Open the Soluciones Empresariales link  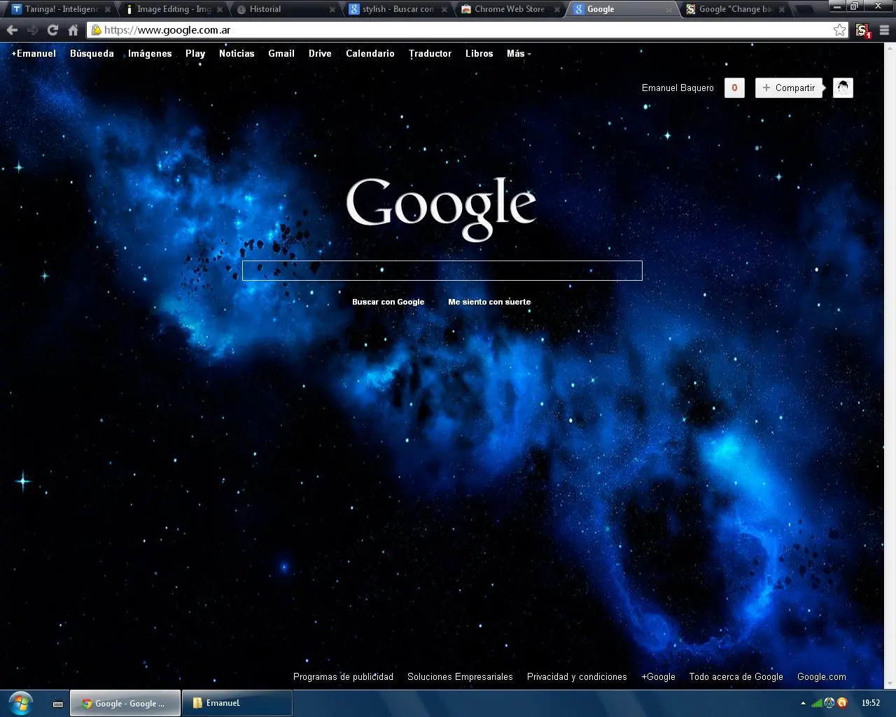460,677
